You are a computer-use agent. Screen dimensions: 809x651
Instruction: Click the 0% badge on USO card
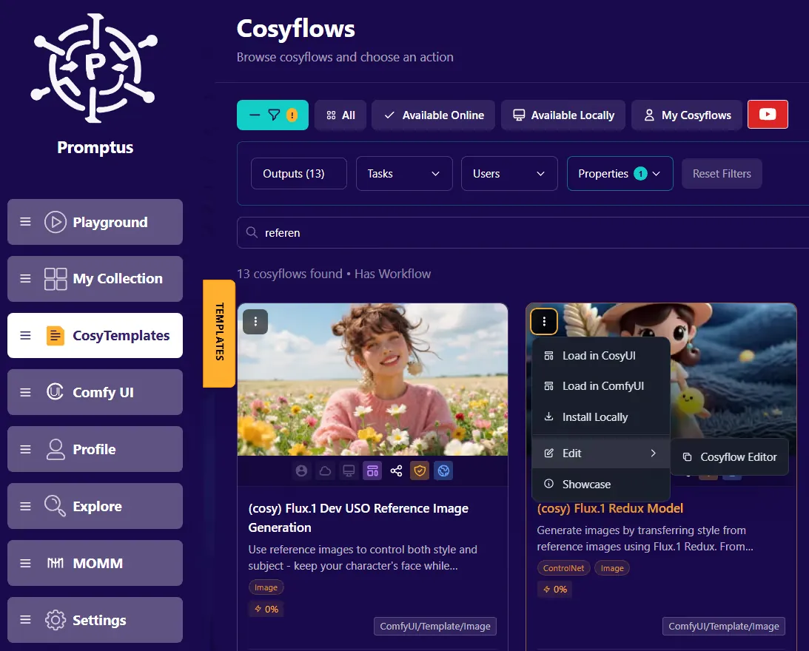266,609
